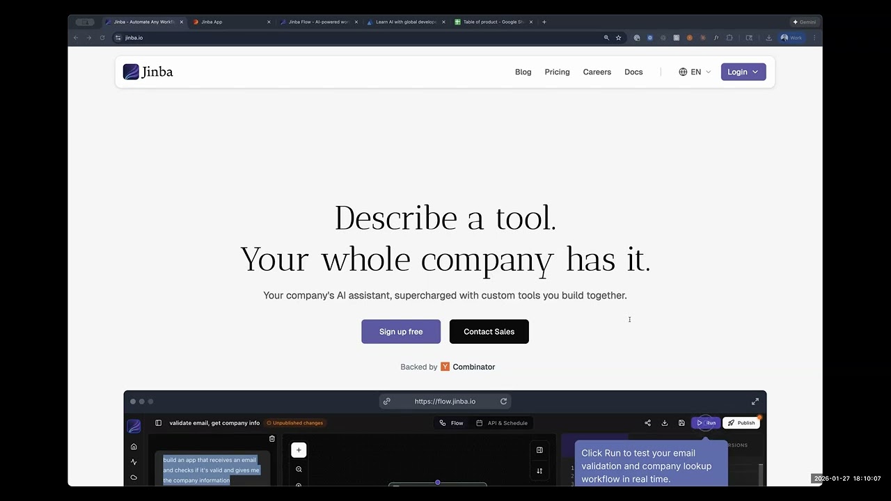Open the Gemini button in the tab bar
Screen dimensions: 891x501
coord(804,22)
